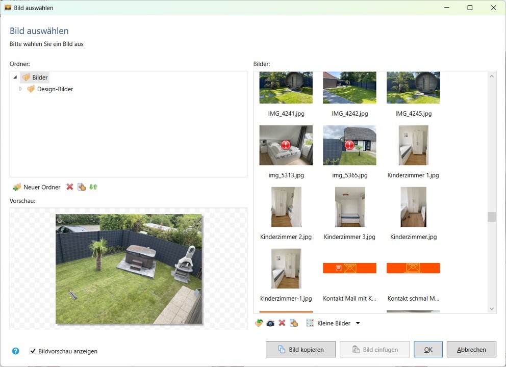Click the Neuer Ordner folder icon
This screenshot has height=367, width=506.
pos(17,187)
